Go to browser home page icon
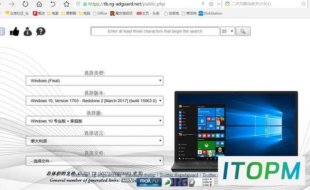 (x=39, y=4)
